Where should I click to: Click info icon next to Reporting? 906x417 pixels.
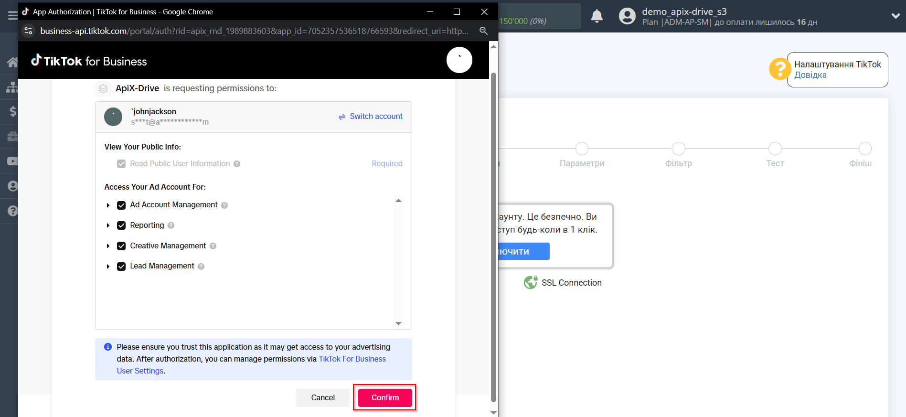point(171,225)
